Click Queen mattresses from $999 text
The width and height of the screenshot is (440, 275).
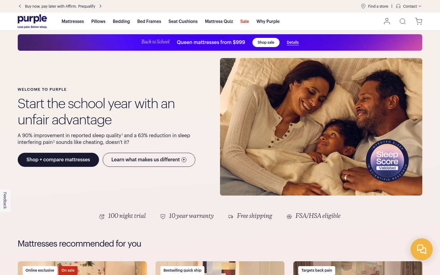pyautogui.click(x=211, y=42)
